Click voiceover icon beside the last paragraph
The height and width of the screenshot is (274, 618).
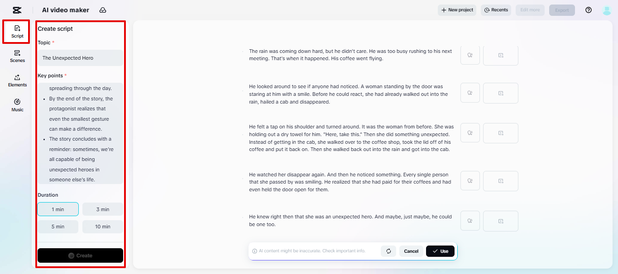pos(470,221)
